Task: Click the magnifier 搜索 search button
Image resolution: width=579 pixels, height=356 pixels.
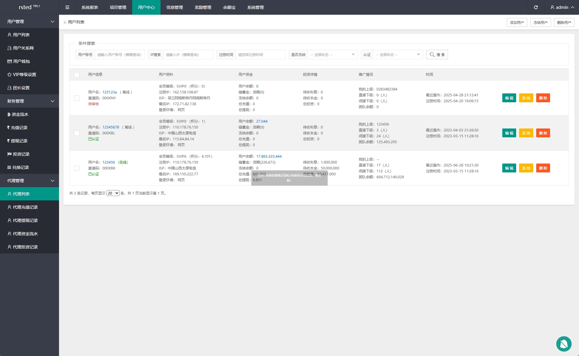Action: 437,55
